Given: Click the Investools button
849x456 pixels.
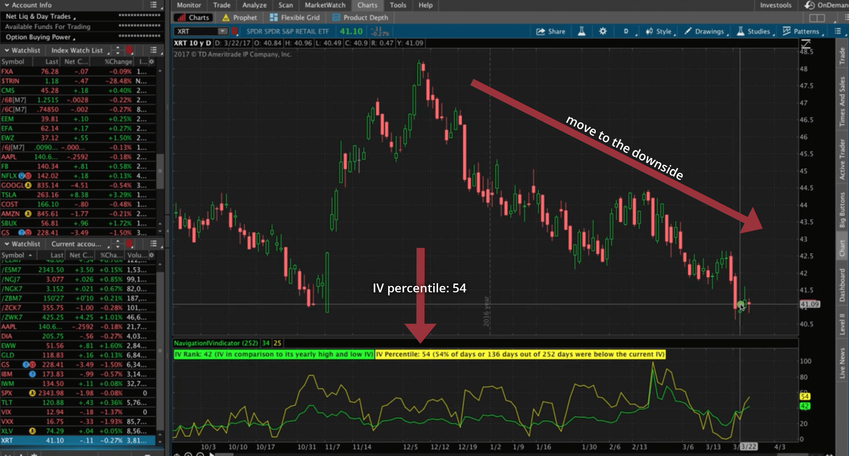Looking at the screenshot, I should click(776, 5).
